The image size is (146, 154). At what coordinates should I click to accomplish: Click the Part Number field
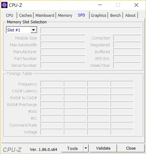[63, 58]
